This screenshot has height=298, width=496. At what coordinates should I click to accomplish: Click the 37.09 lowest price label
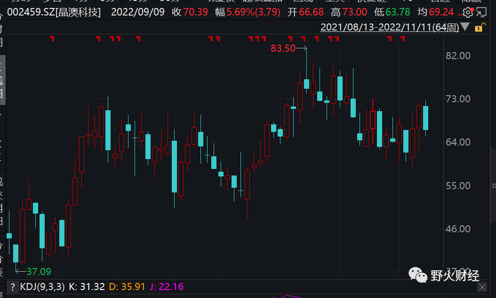pyautogui.click(x=39, y=272)
